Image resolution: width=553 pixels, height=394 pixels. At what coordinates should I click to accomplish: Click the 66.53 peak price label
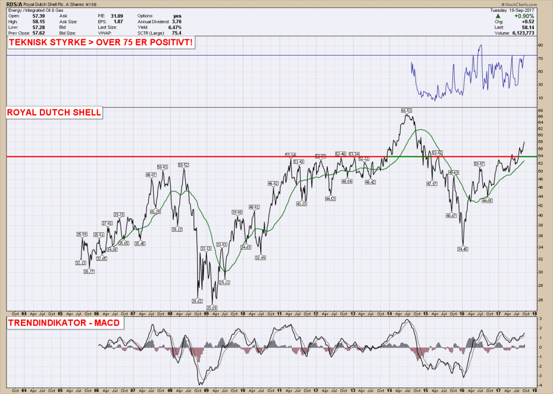point(406,110)
